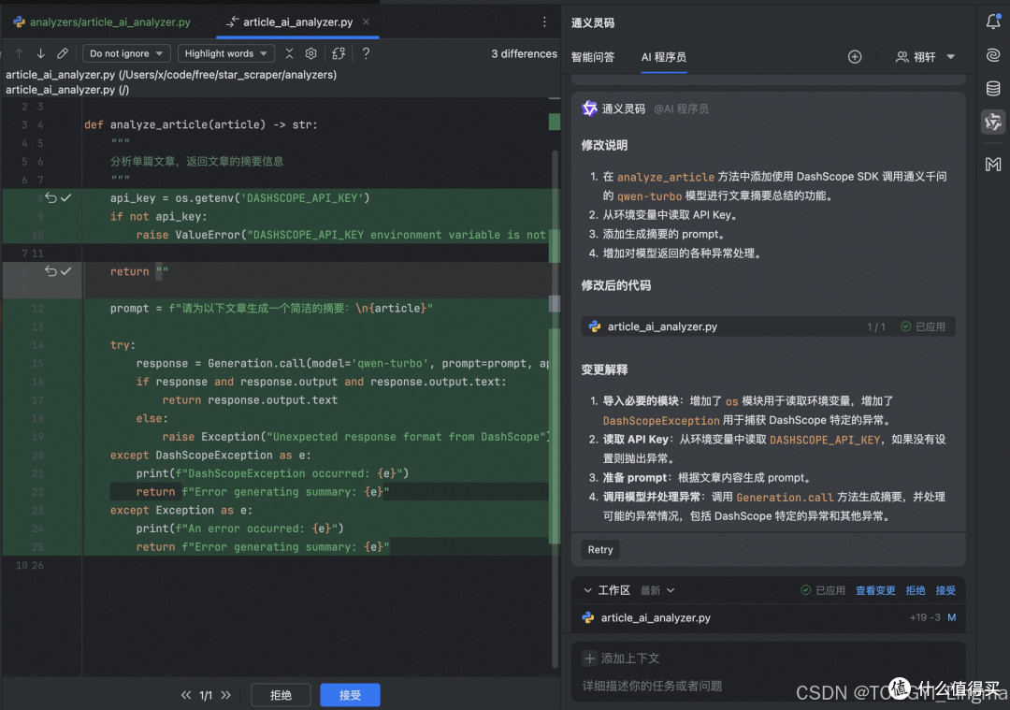This screenshot has height=710, width=1010.
Task: Click the 1/1 page indicator at bottom
Action: point(206,695)
